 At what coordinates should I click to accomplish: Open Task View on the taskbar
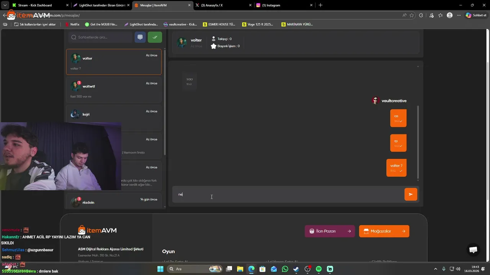[x=229, y=269]
